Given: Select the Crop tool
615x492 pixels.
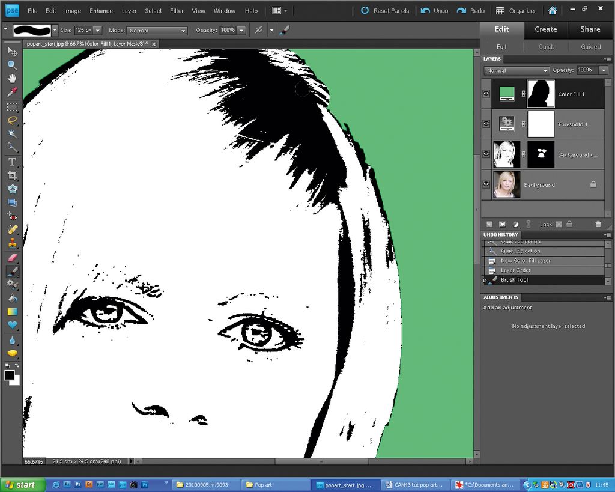Looking at the screenshot, I should (12, 175).
